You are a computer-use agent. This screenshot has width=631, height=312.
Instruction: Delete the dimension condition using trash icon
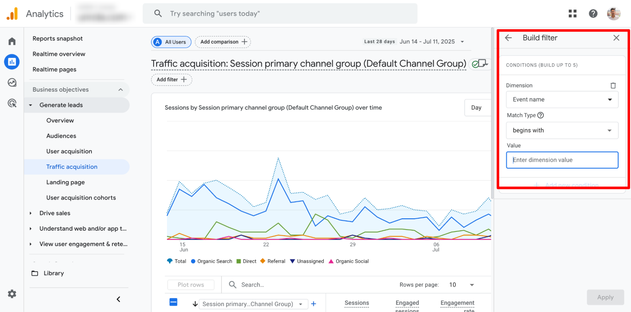(613, 85)
